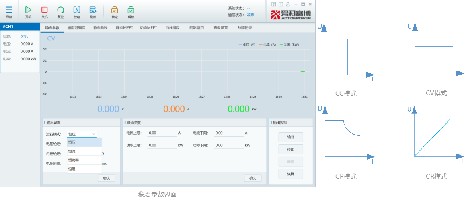Image resolution: width=466 pixels, height=200 pixels.
Task: Toggle the 电压 (V) chart legend
Action: pyautogui.click(x=247, y=45)
